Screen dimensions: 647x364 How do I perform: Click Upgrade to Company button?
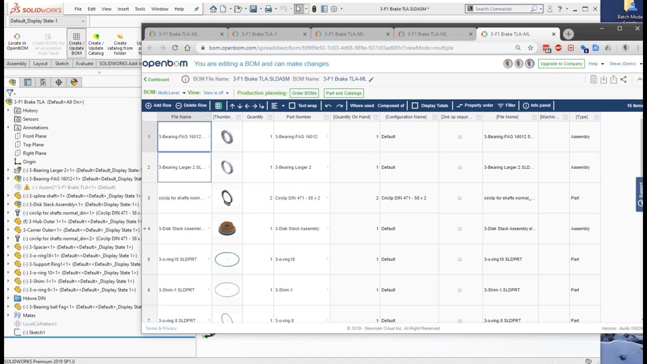point(561,64)
